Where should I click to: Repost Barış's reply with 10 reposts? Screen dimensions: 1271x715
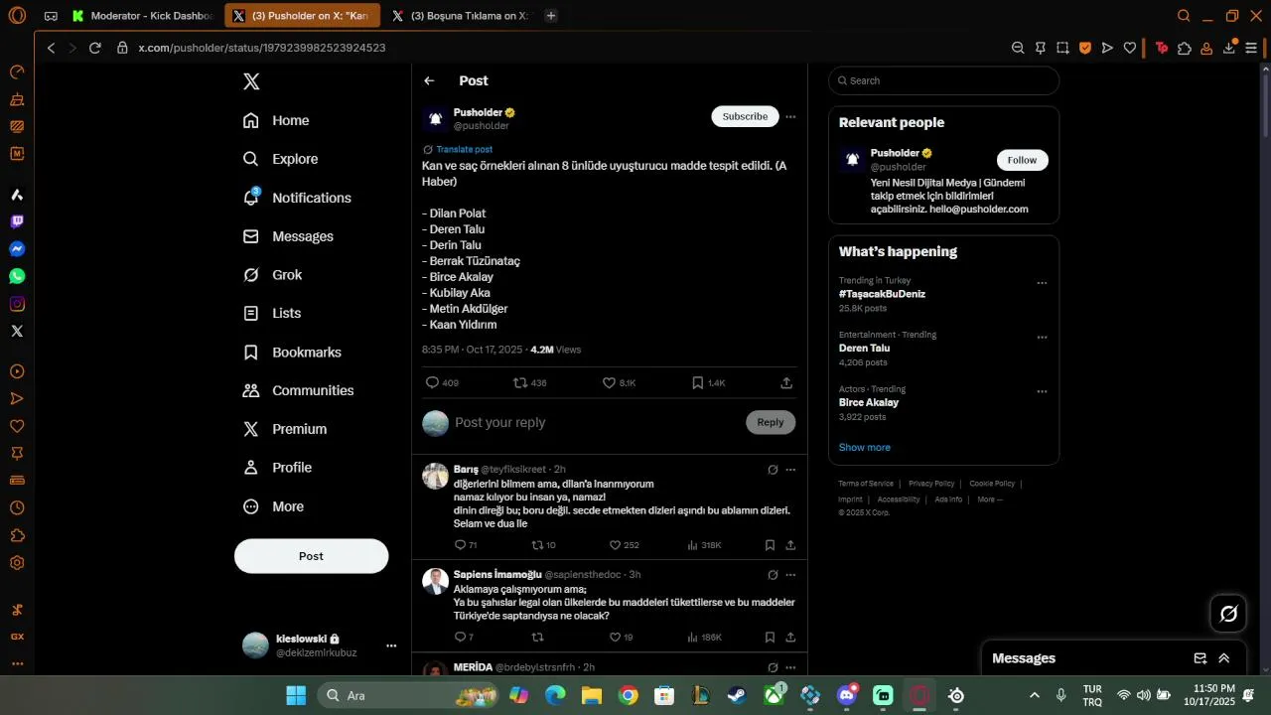pyautogui.click(x=543, y=545)
